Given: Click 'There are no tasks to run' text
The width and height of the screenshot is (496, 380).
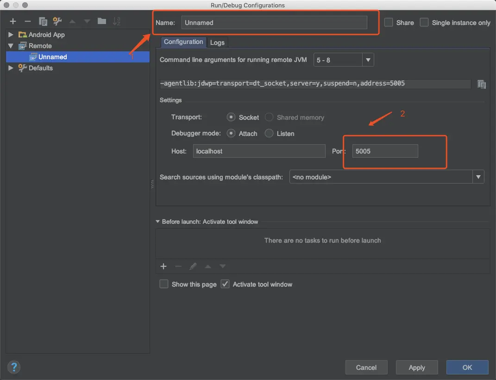Looking at the screenshot, I should (322, 240).
